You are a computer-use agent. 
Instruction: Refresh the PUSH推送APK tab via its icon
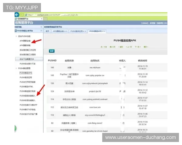(103, 31)
